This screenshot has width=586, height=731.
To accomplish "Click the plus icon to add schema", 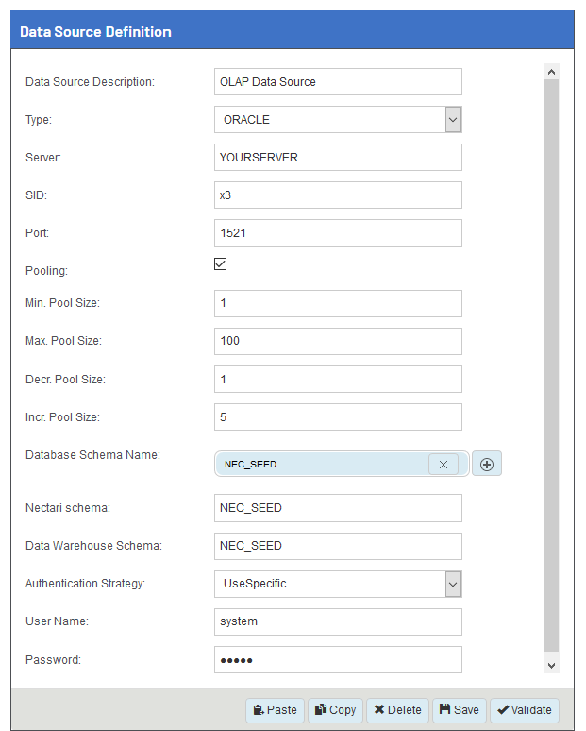I will pos(487,465).
